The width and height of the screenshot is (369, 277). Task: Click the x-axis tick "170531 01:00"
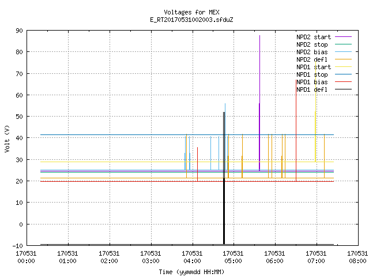coord(67,257)
